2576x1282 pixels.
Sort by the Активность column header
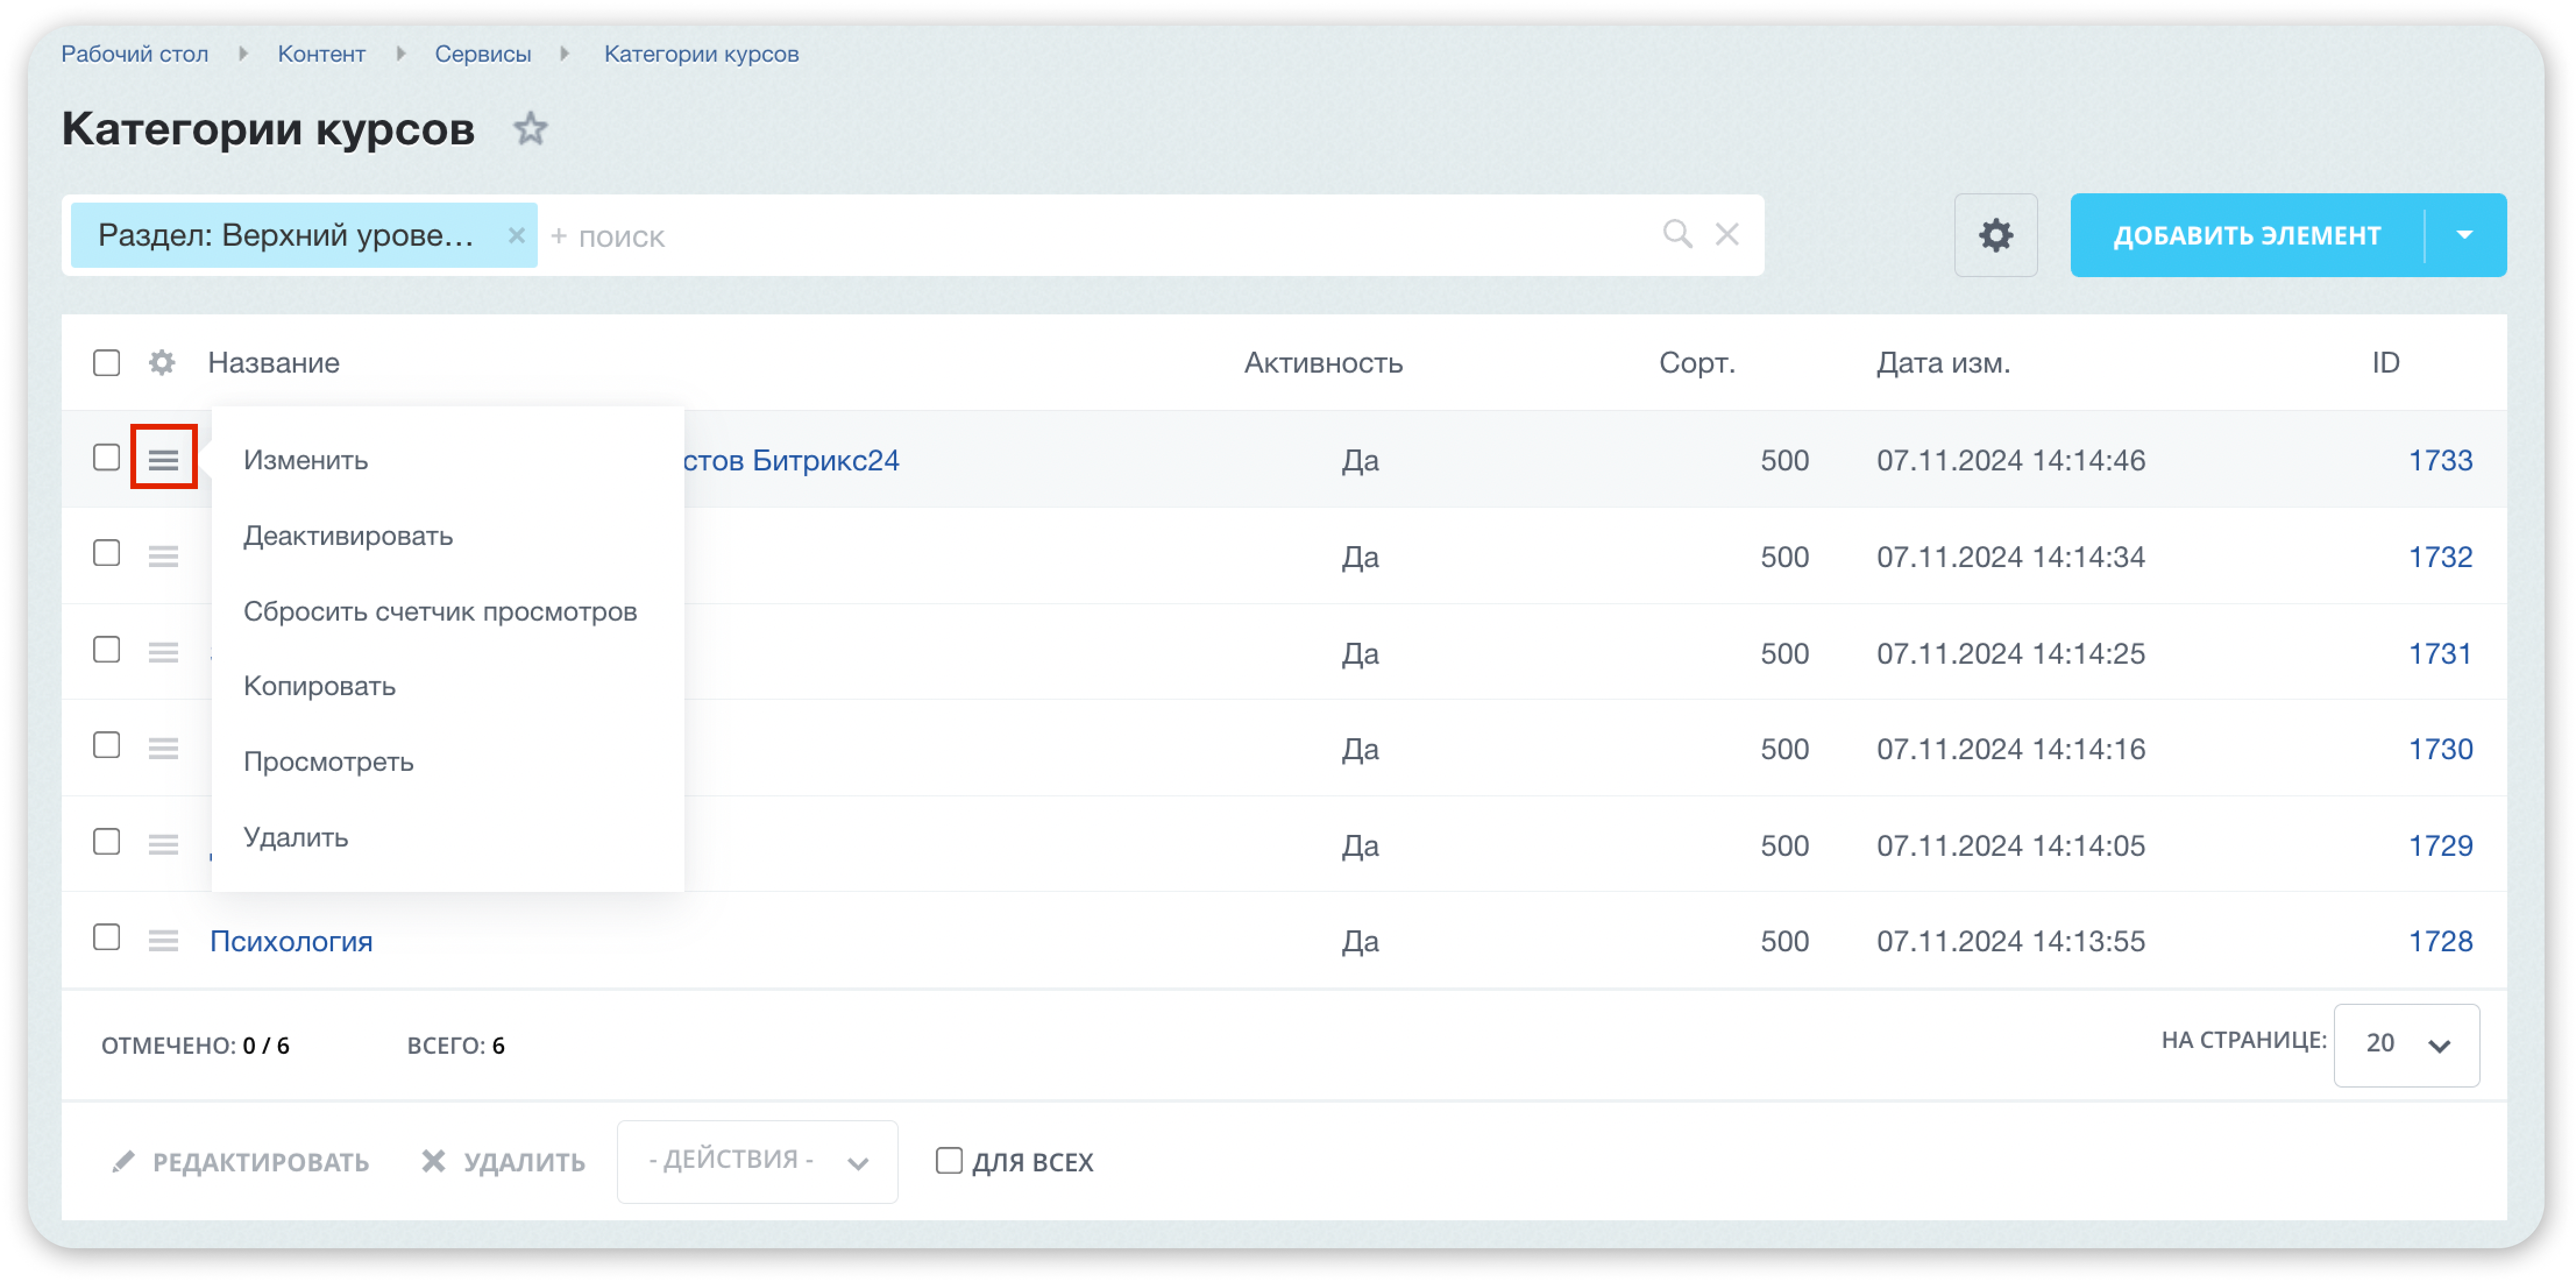tap(1323, 362)
